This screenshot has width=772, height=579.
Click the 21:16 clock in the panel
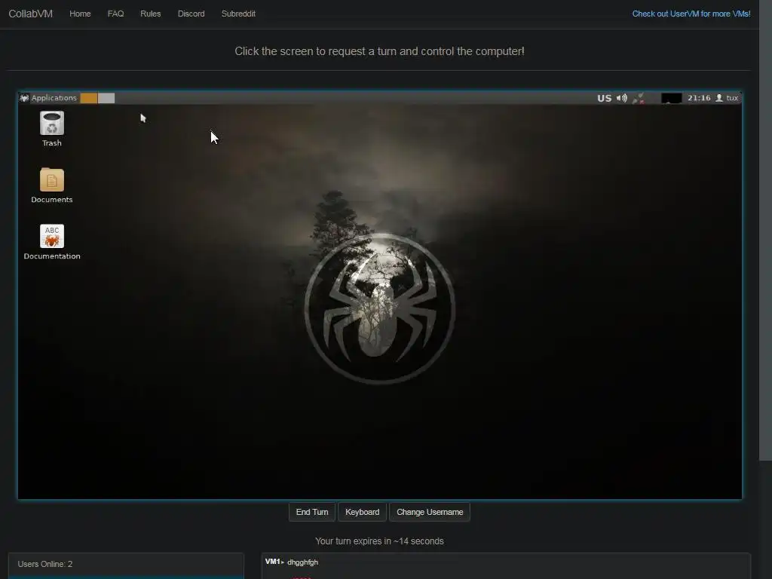[x=699, y=98]
